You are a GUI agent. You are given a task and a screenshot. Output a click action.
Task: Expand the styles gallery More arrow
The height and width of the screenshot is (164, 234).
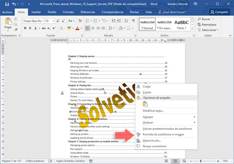(192, 29)
